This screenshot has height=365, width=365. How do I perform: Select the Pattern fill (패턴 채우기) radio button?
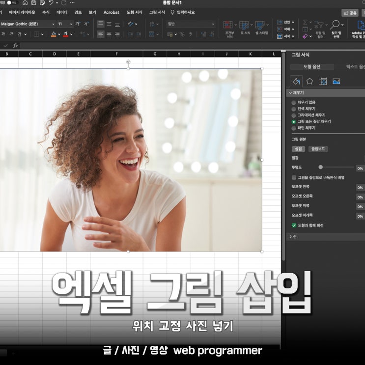(x=294, y=128)
